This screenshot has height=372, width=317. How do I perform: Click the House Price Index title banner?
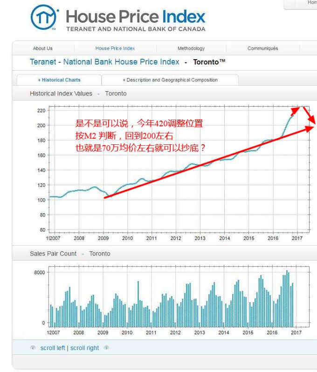pyautogui.click(x=136, y=17)
